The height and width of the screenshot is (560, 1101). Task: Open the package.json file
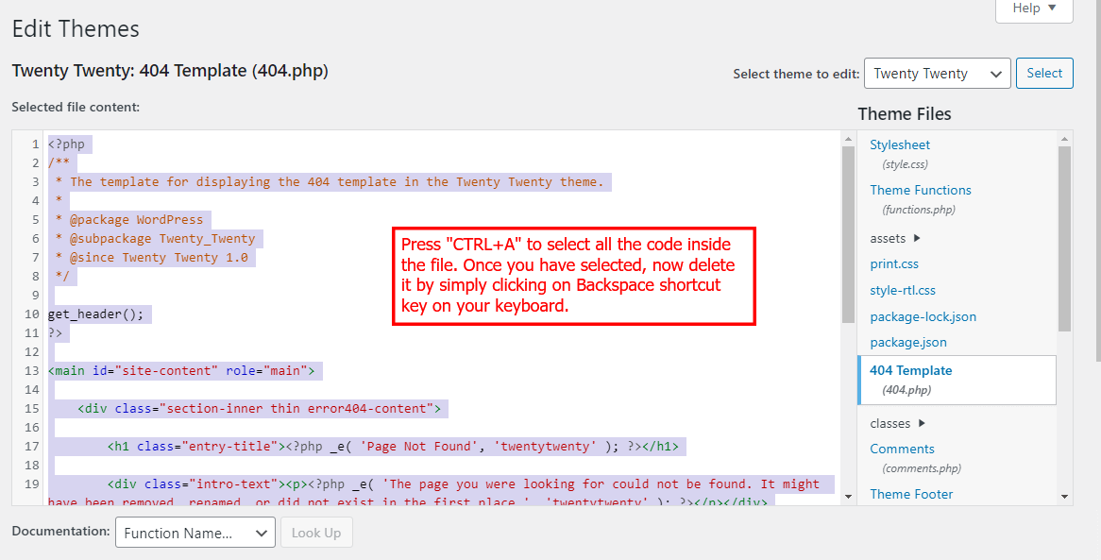point(907,343)
